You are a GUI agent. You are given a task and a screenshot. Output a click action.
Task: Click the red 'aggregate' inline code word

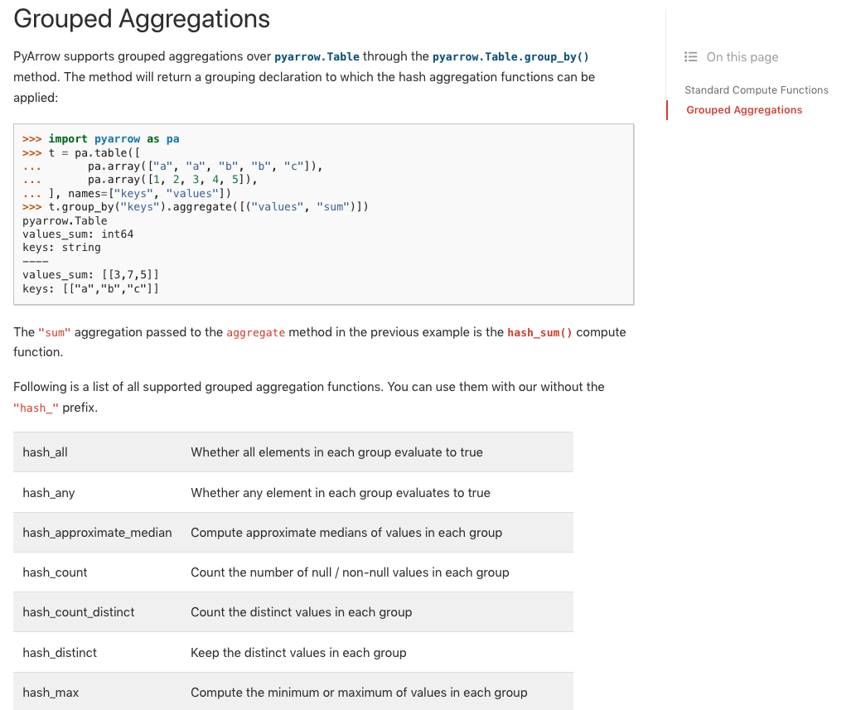coord(256,332)
